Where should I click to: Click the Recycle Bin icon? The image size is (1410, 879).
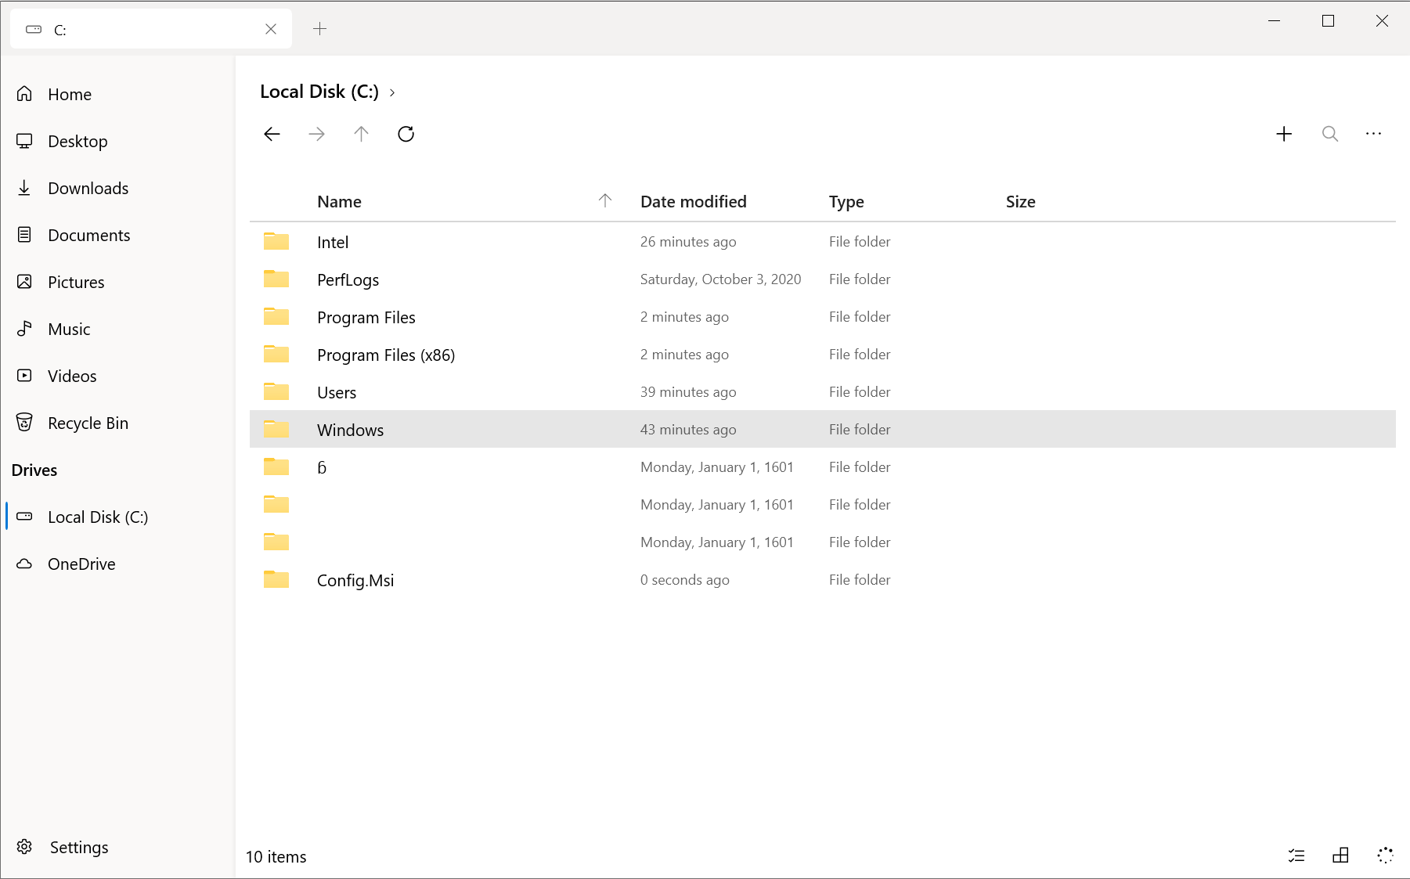click(x=24, y=423)
